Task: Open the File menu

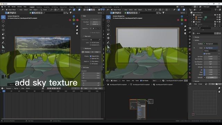Action: (5, 7)
